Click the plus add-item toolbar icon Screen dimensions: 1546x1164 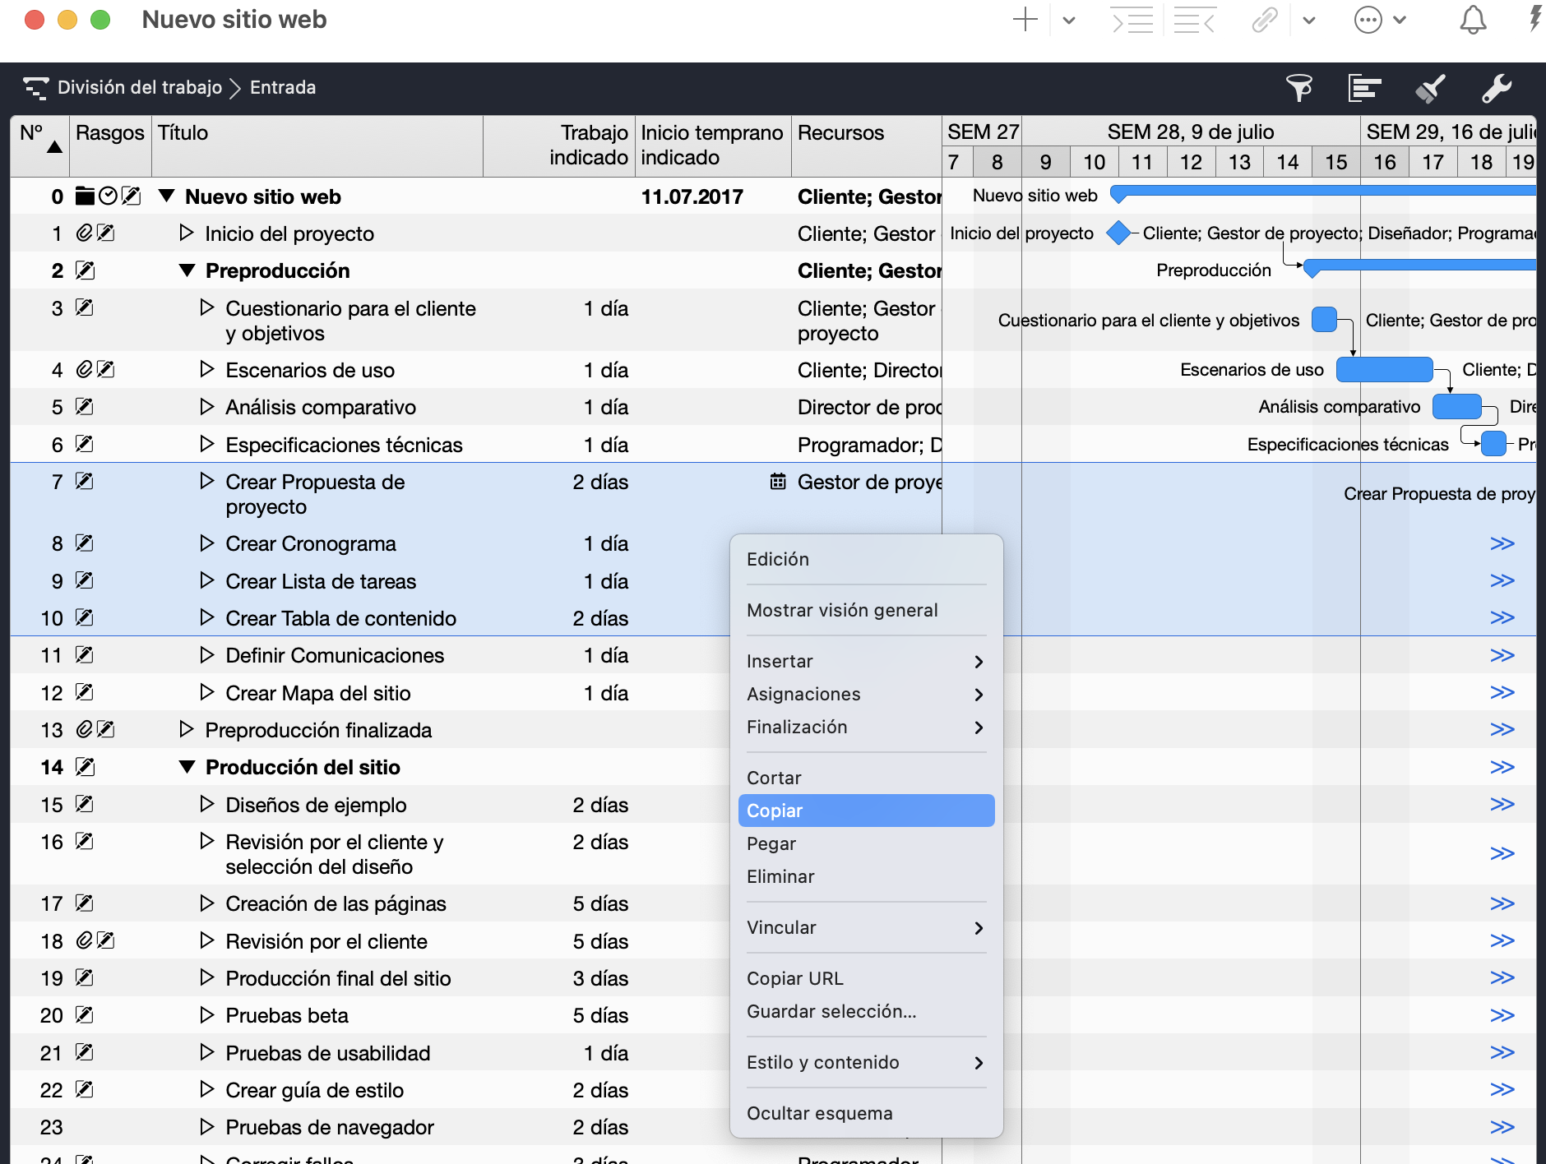(x=1025, y=20)
